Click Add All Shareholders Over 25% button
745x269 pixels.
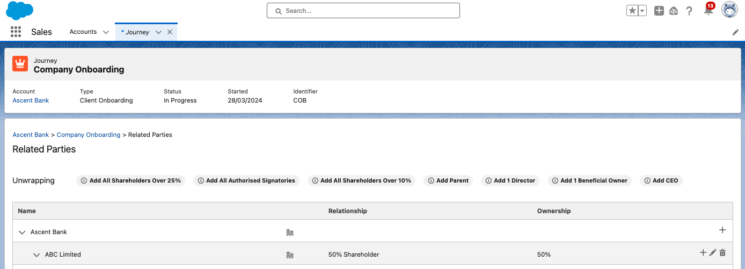(131, 181)
